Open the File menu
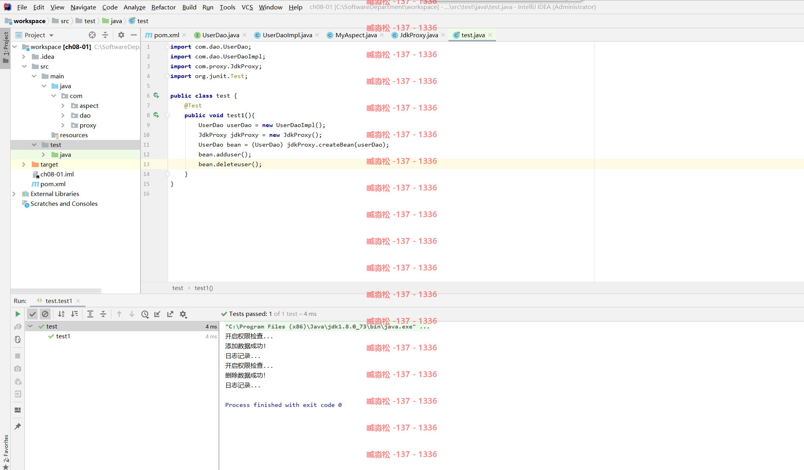 [22, 7]
